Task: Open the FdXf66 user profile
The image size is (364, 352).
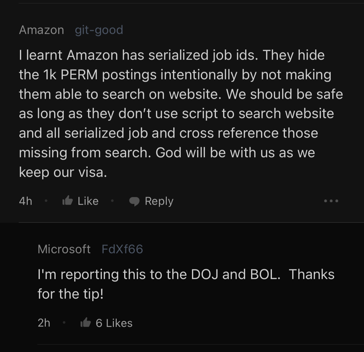Action: point(122,249)
